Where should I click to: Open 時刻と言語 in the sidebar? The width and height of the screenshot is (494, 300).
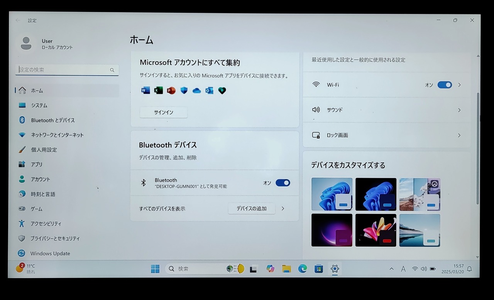click(68, 194)
